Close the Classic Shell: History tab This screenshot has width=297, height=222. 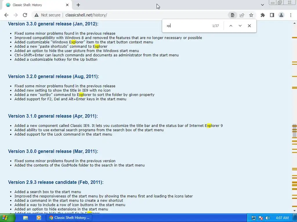click(67, 5)
